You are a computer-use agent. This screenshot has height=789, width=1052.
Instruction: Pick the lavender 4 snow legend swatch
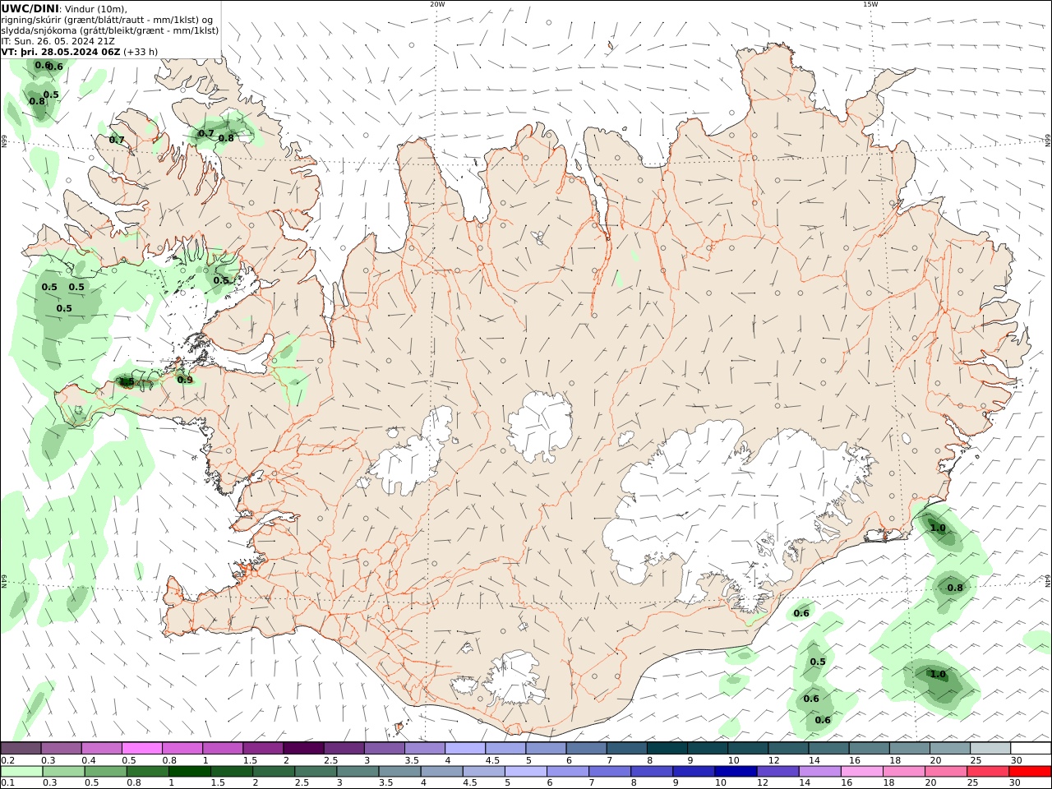tap(465, 748)
